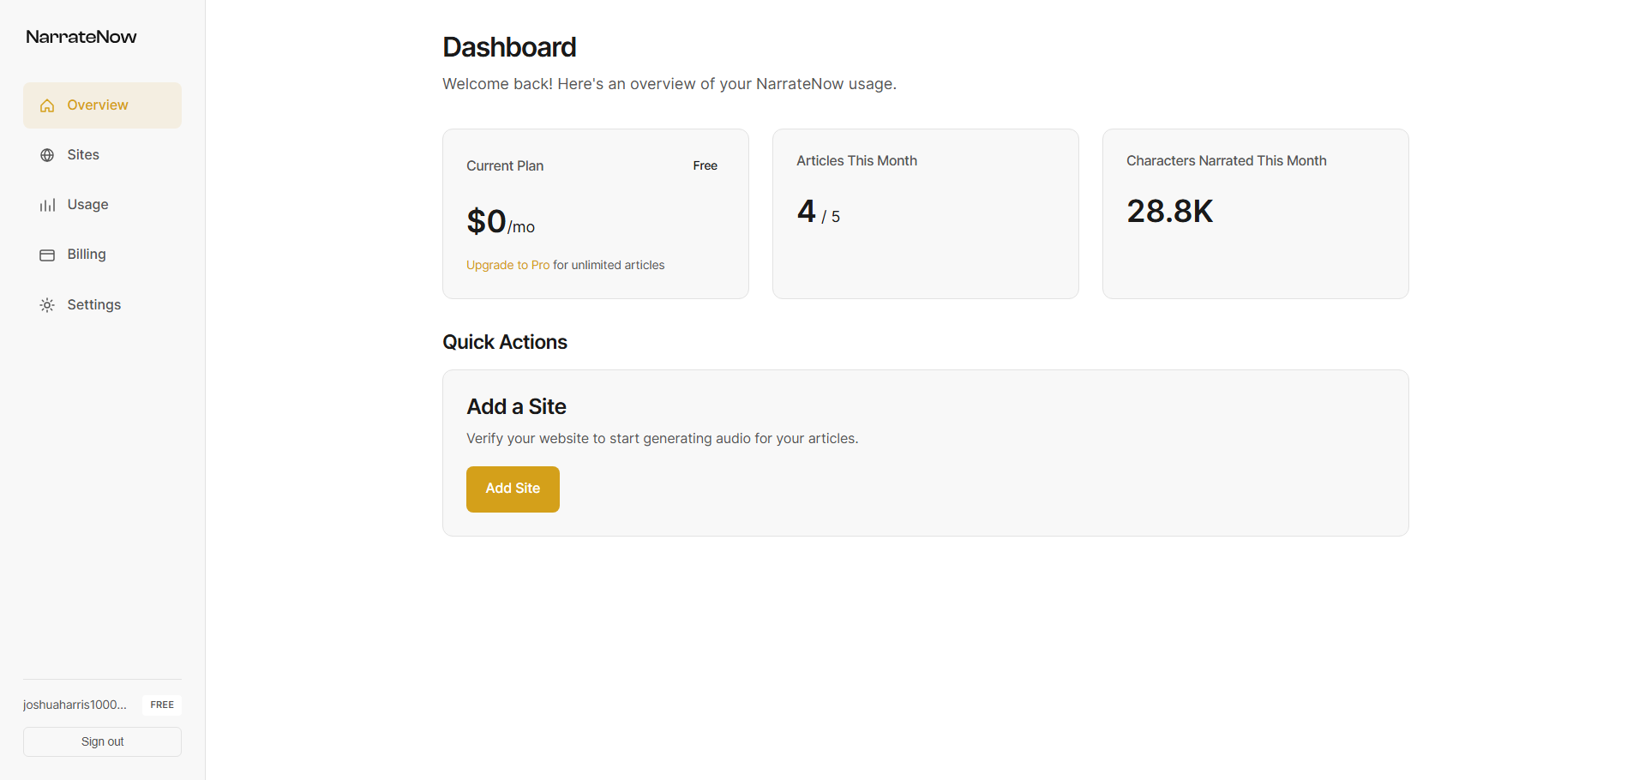
Task: Click the Add a Site card heading
Action: click(x=516, y=407)
